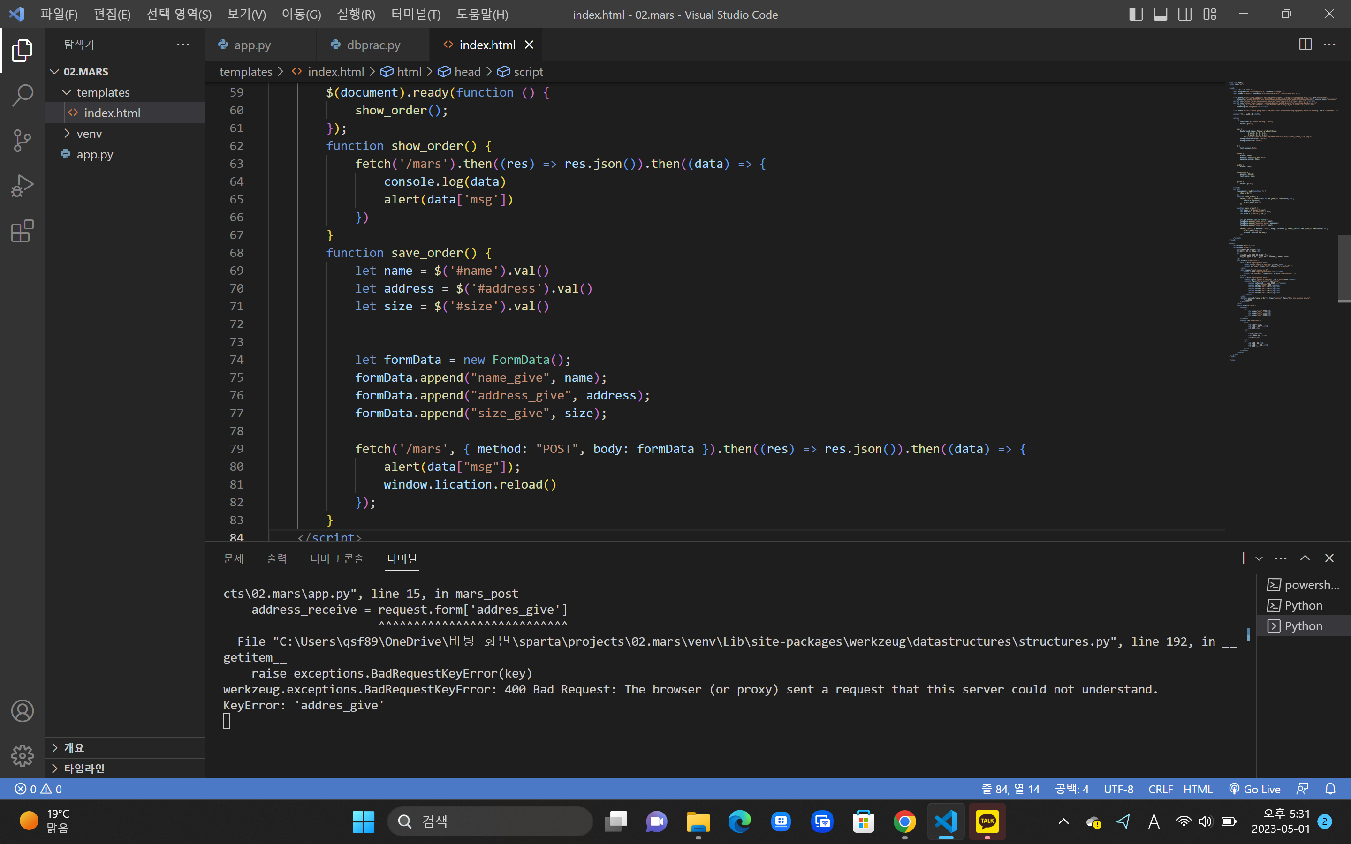Image resolution: width=1351 pixels, height=844 pixels.
Task: Show the 문제 problems panel tab
Action: point(233,558)
